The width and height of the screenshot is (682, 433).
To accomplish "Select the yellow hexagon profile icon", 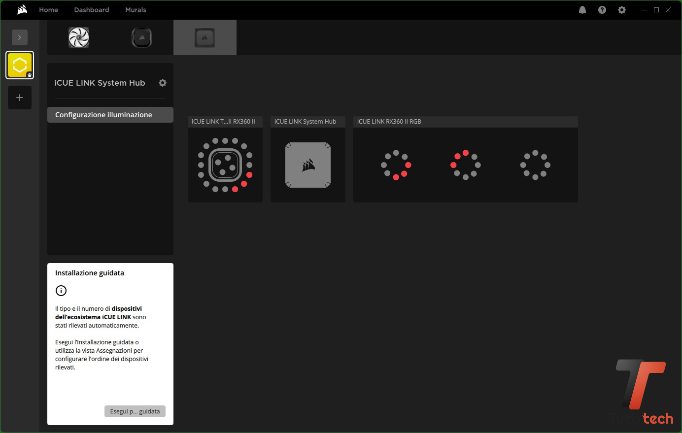I will click(20, 65).
